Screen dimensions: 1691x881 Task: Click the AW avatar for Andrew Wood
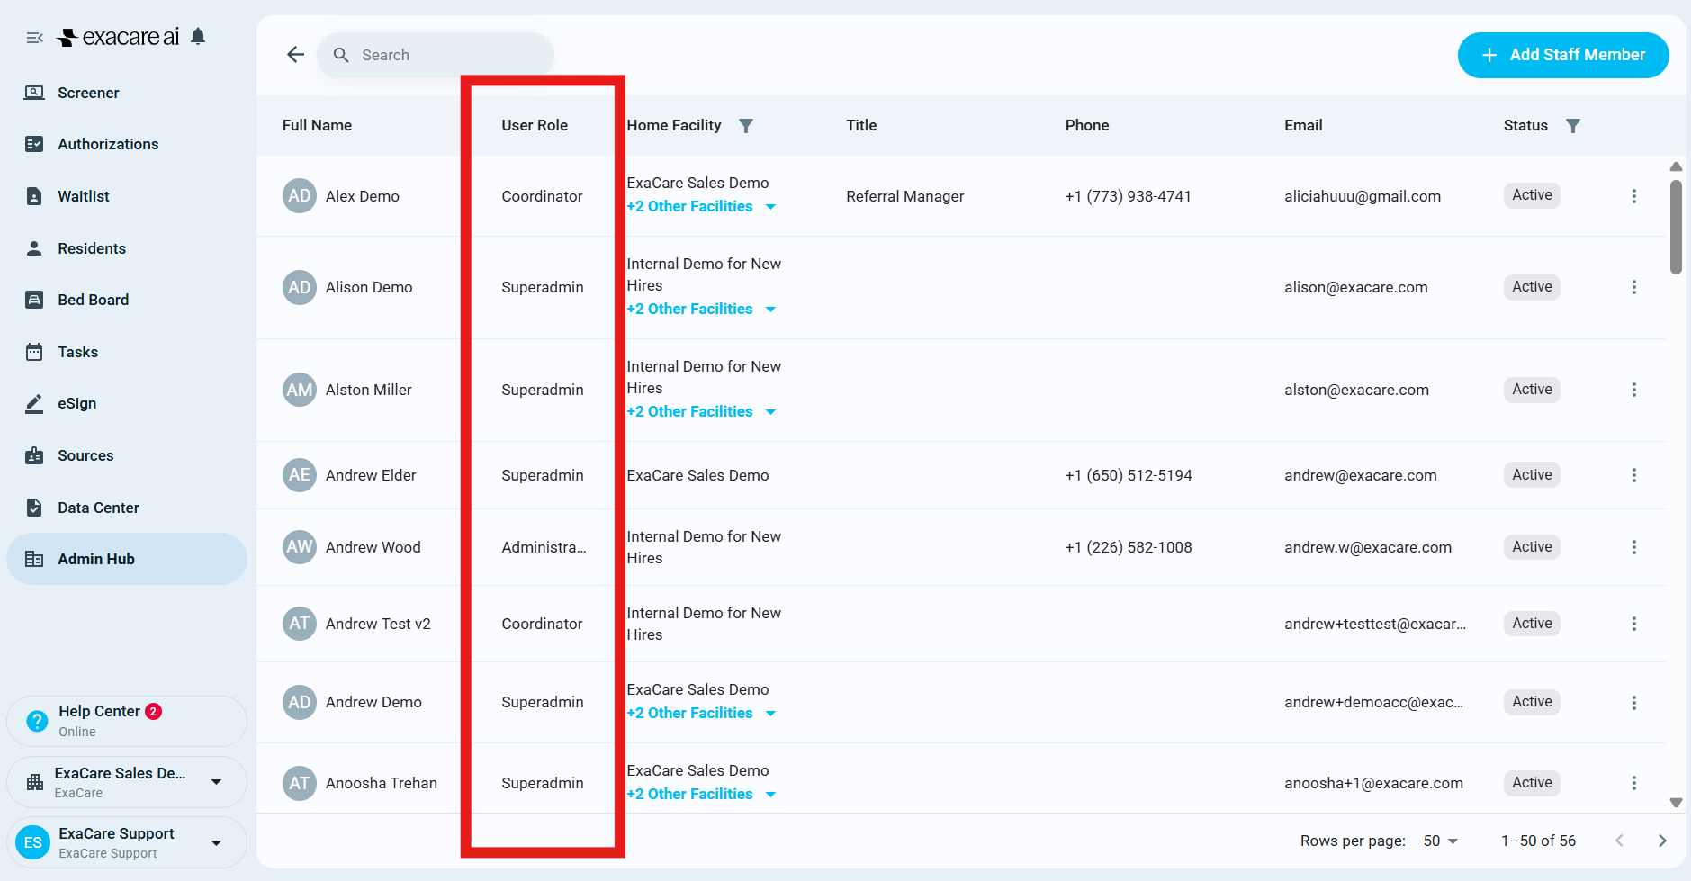click(300, 547)
